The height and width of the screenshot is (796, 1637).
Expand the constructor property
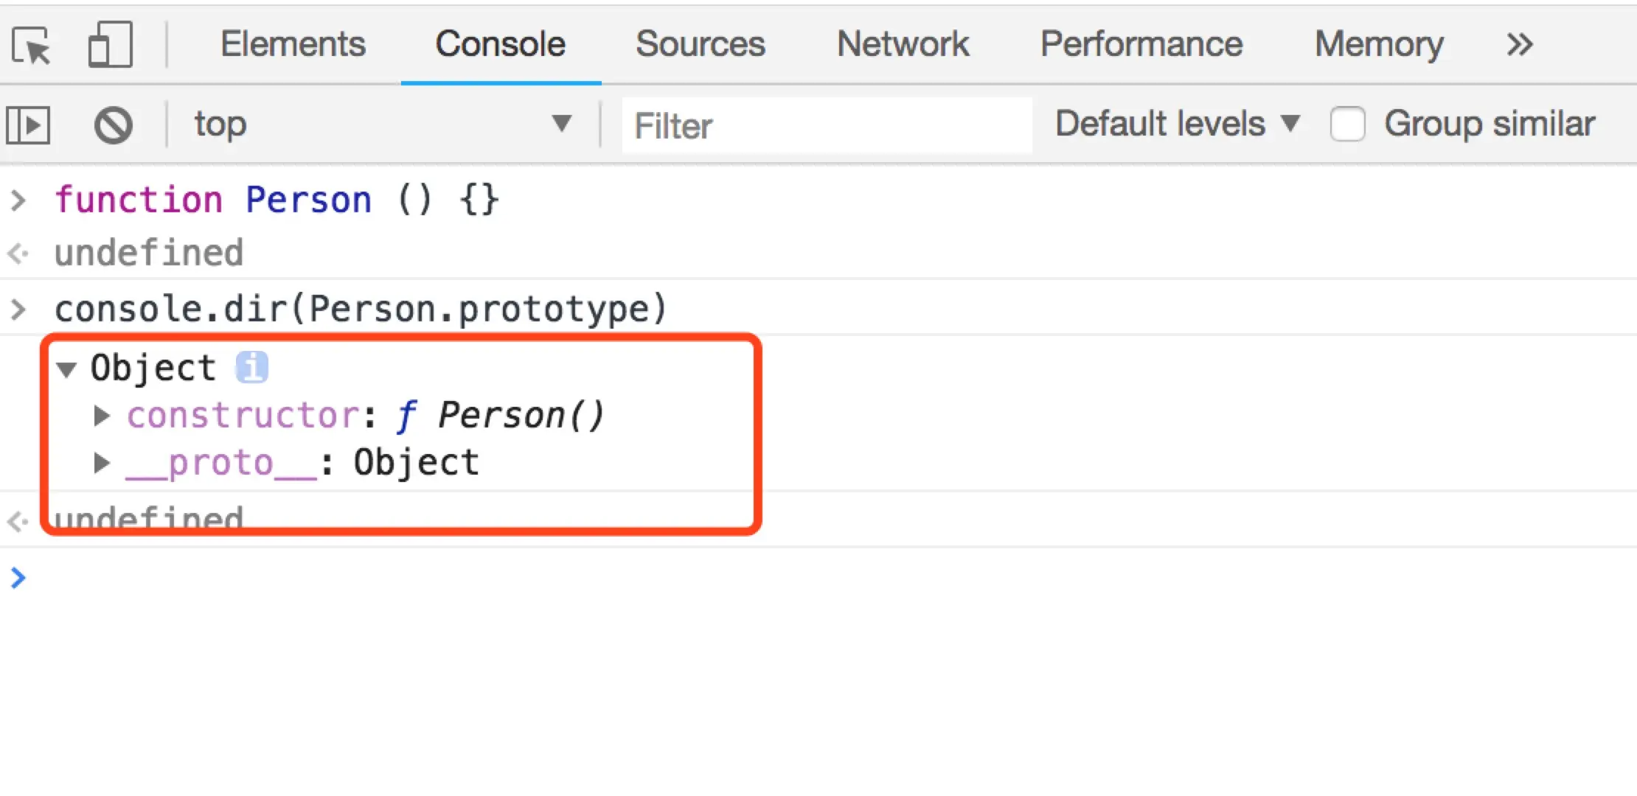click(102, 416)
